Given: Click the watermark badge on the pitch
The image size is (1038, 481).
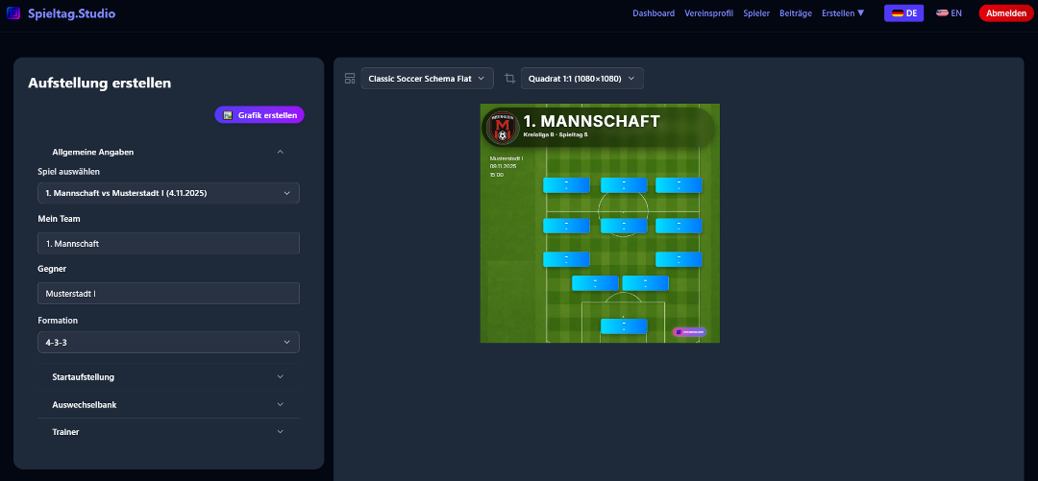Looking at the screenshot, I should (x=689, y=332).
